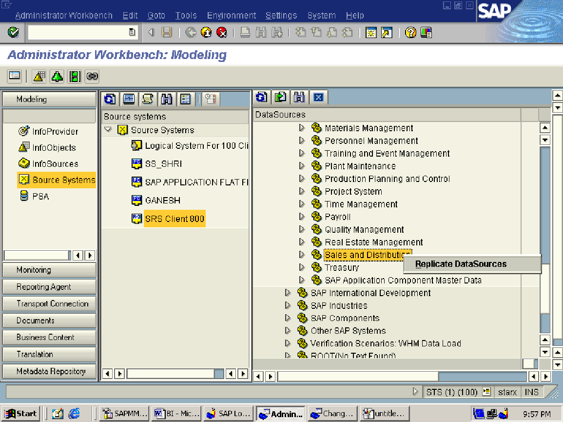Screen dimensions: 563x422
Task: Expand the Plant Maintenance node
Action: [x=302, y=166]
